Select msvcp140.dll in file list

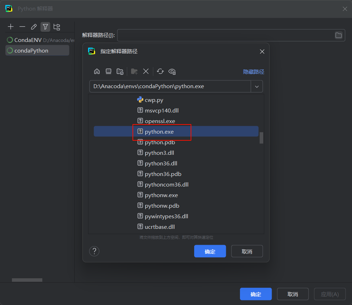pyautogui.click(x=176, y=110)
